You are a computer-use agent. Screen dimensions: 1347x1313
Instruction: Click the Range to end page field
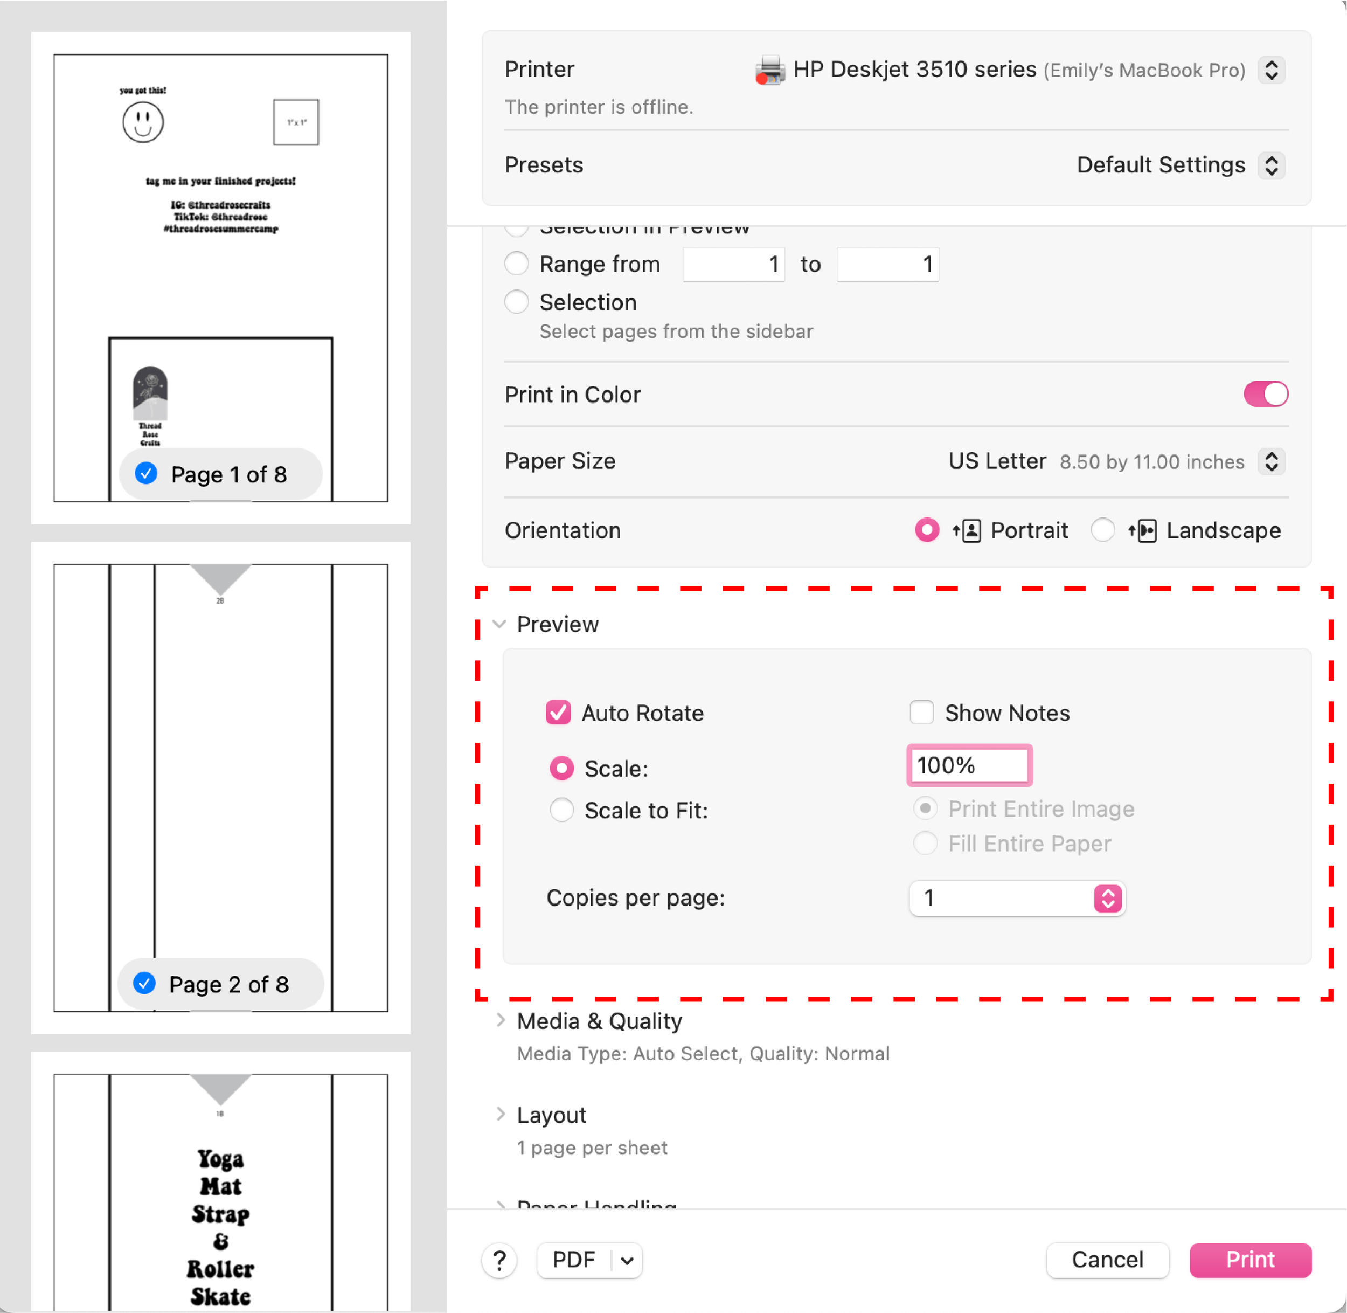pyautogui.click(x=888, y=264)
